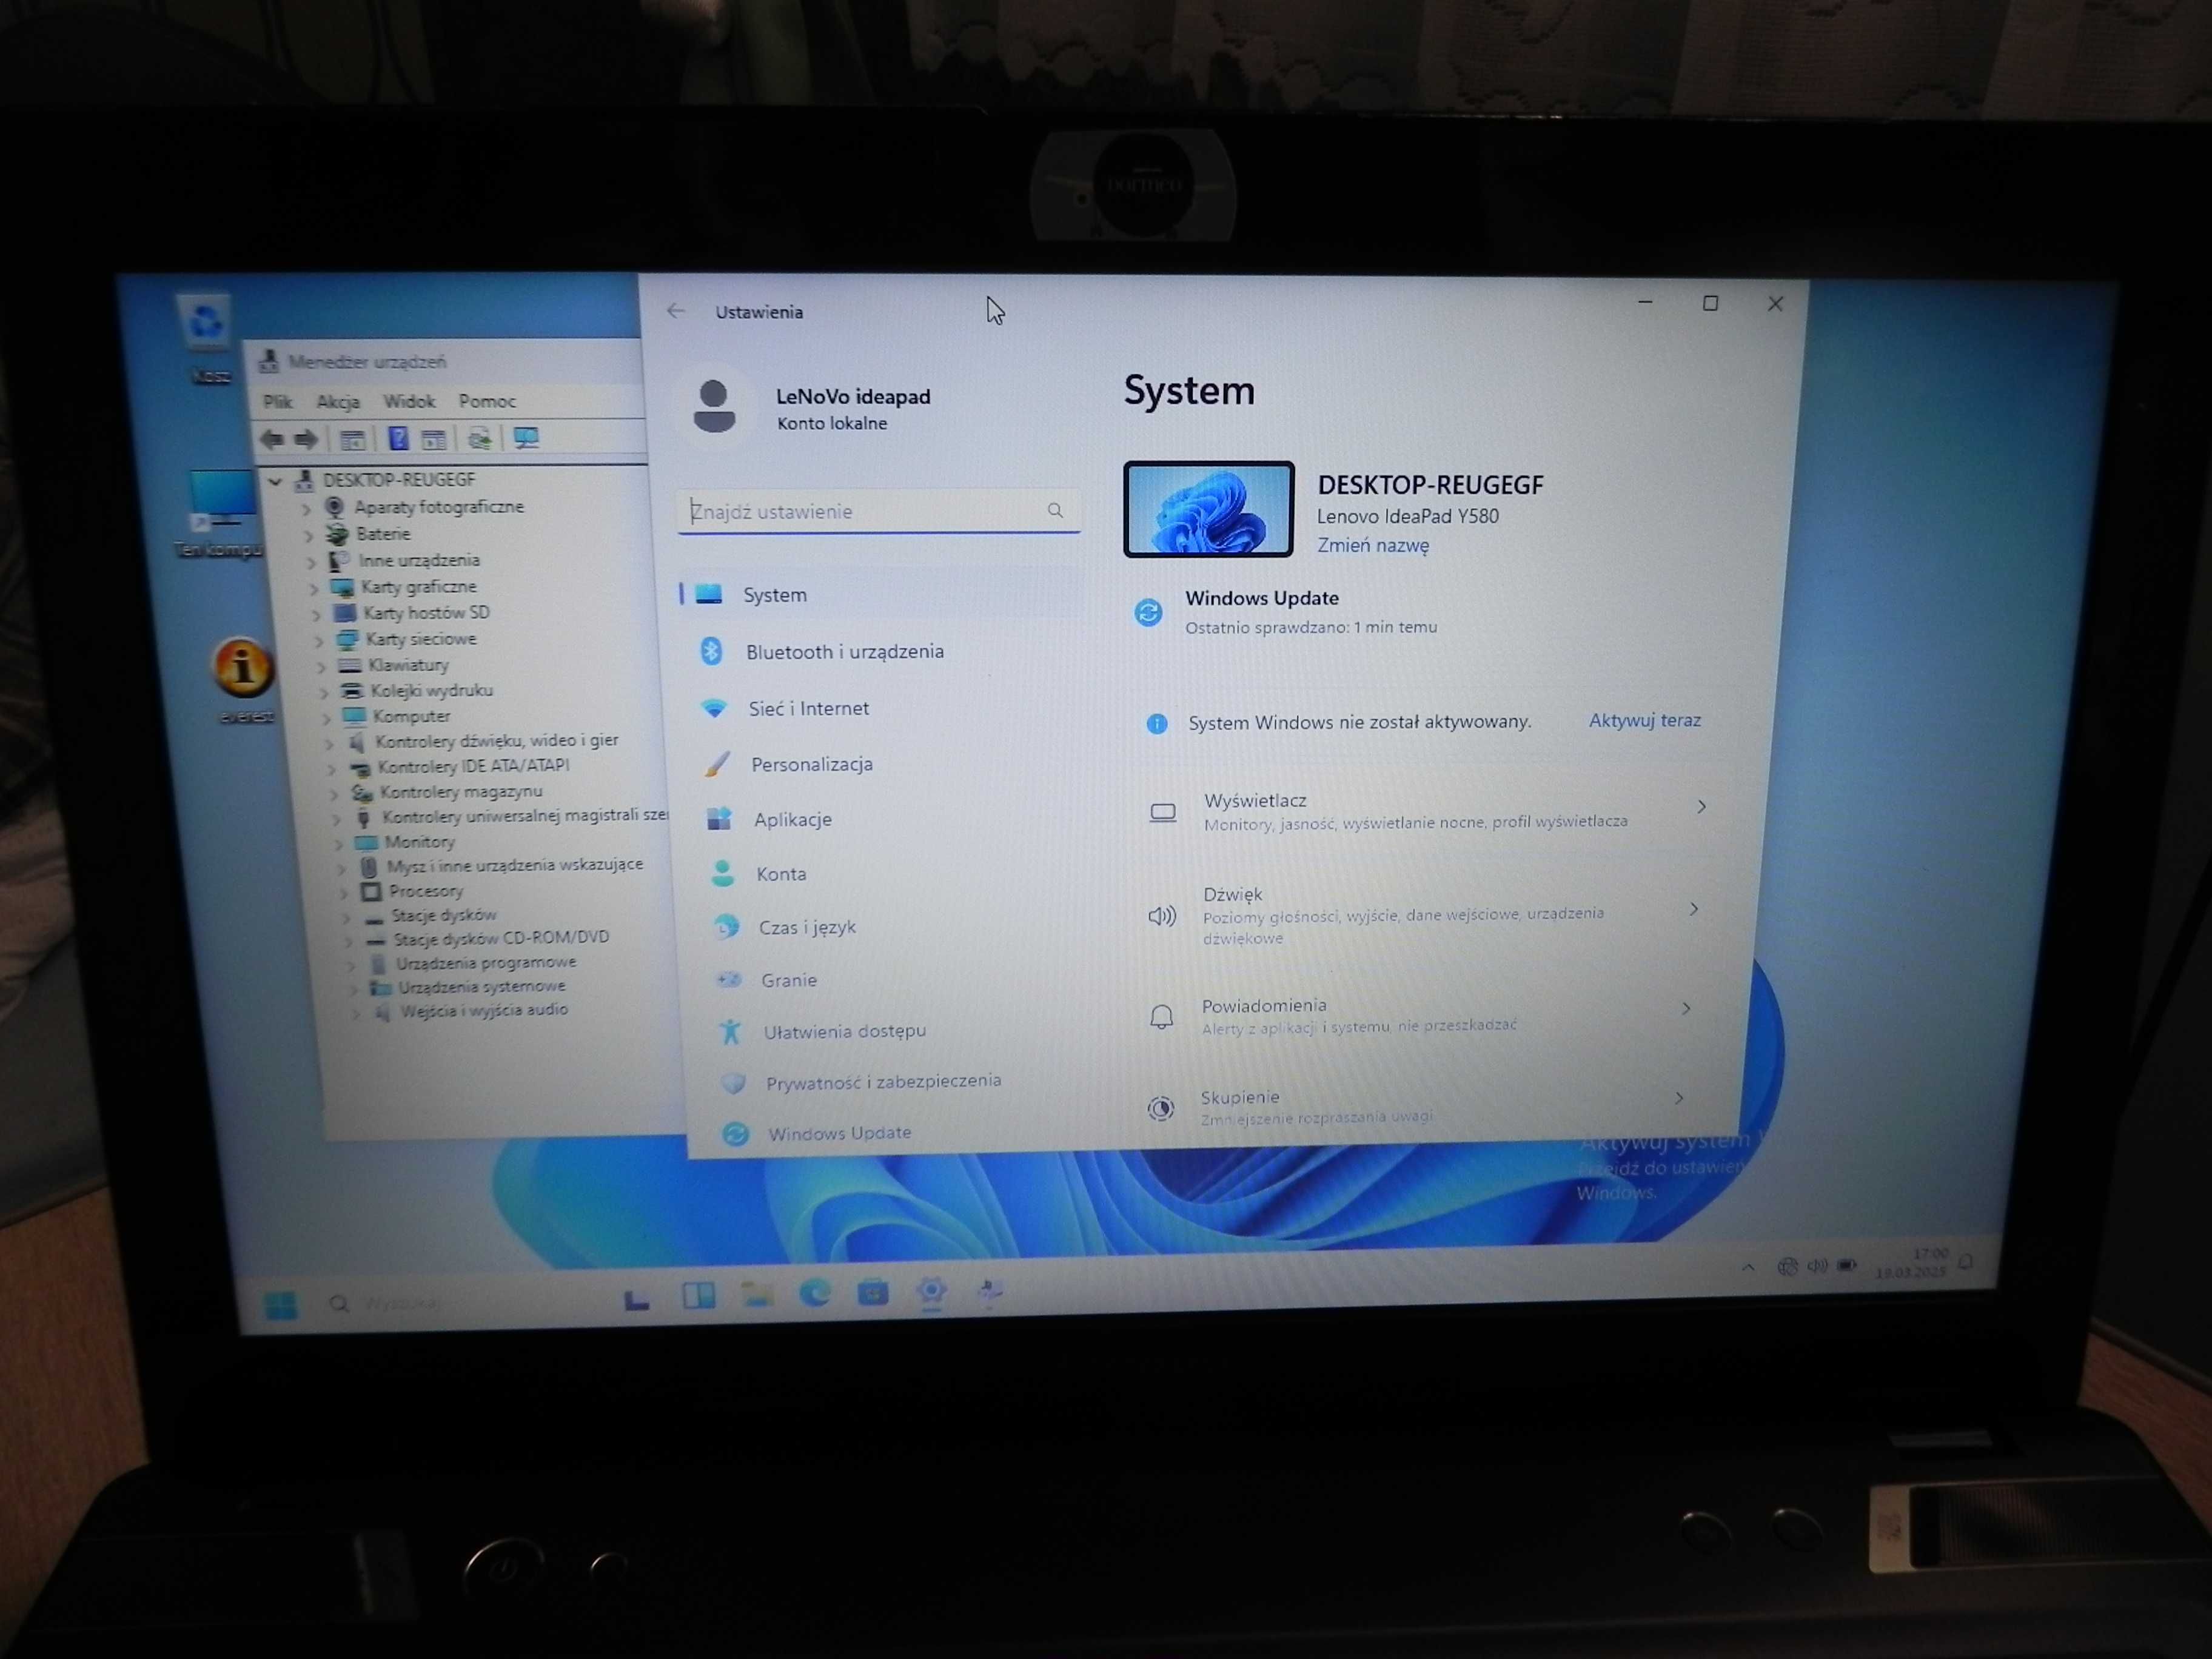Image resolution: width=2212 pixels, height=1659 pixels.
Task: Click scan hardware monitor icon in toolbar
Action: click(x=526, y=438)
